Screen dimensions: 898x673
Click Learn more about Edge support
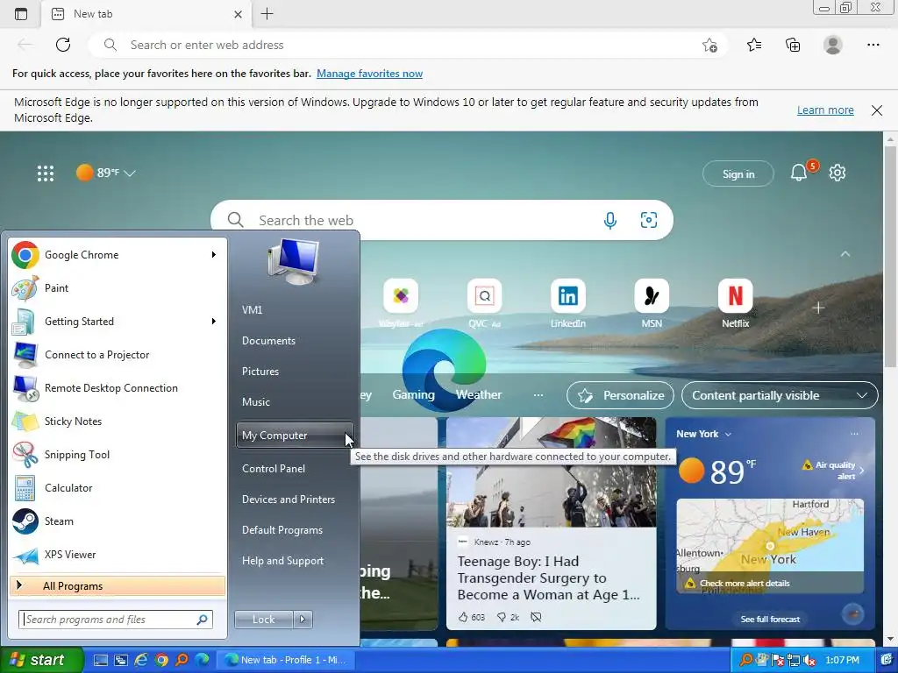click(x=825, y=110)
